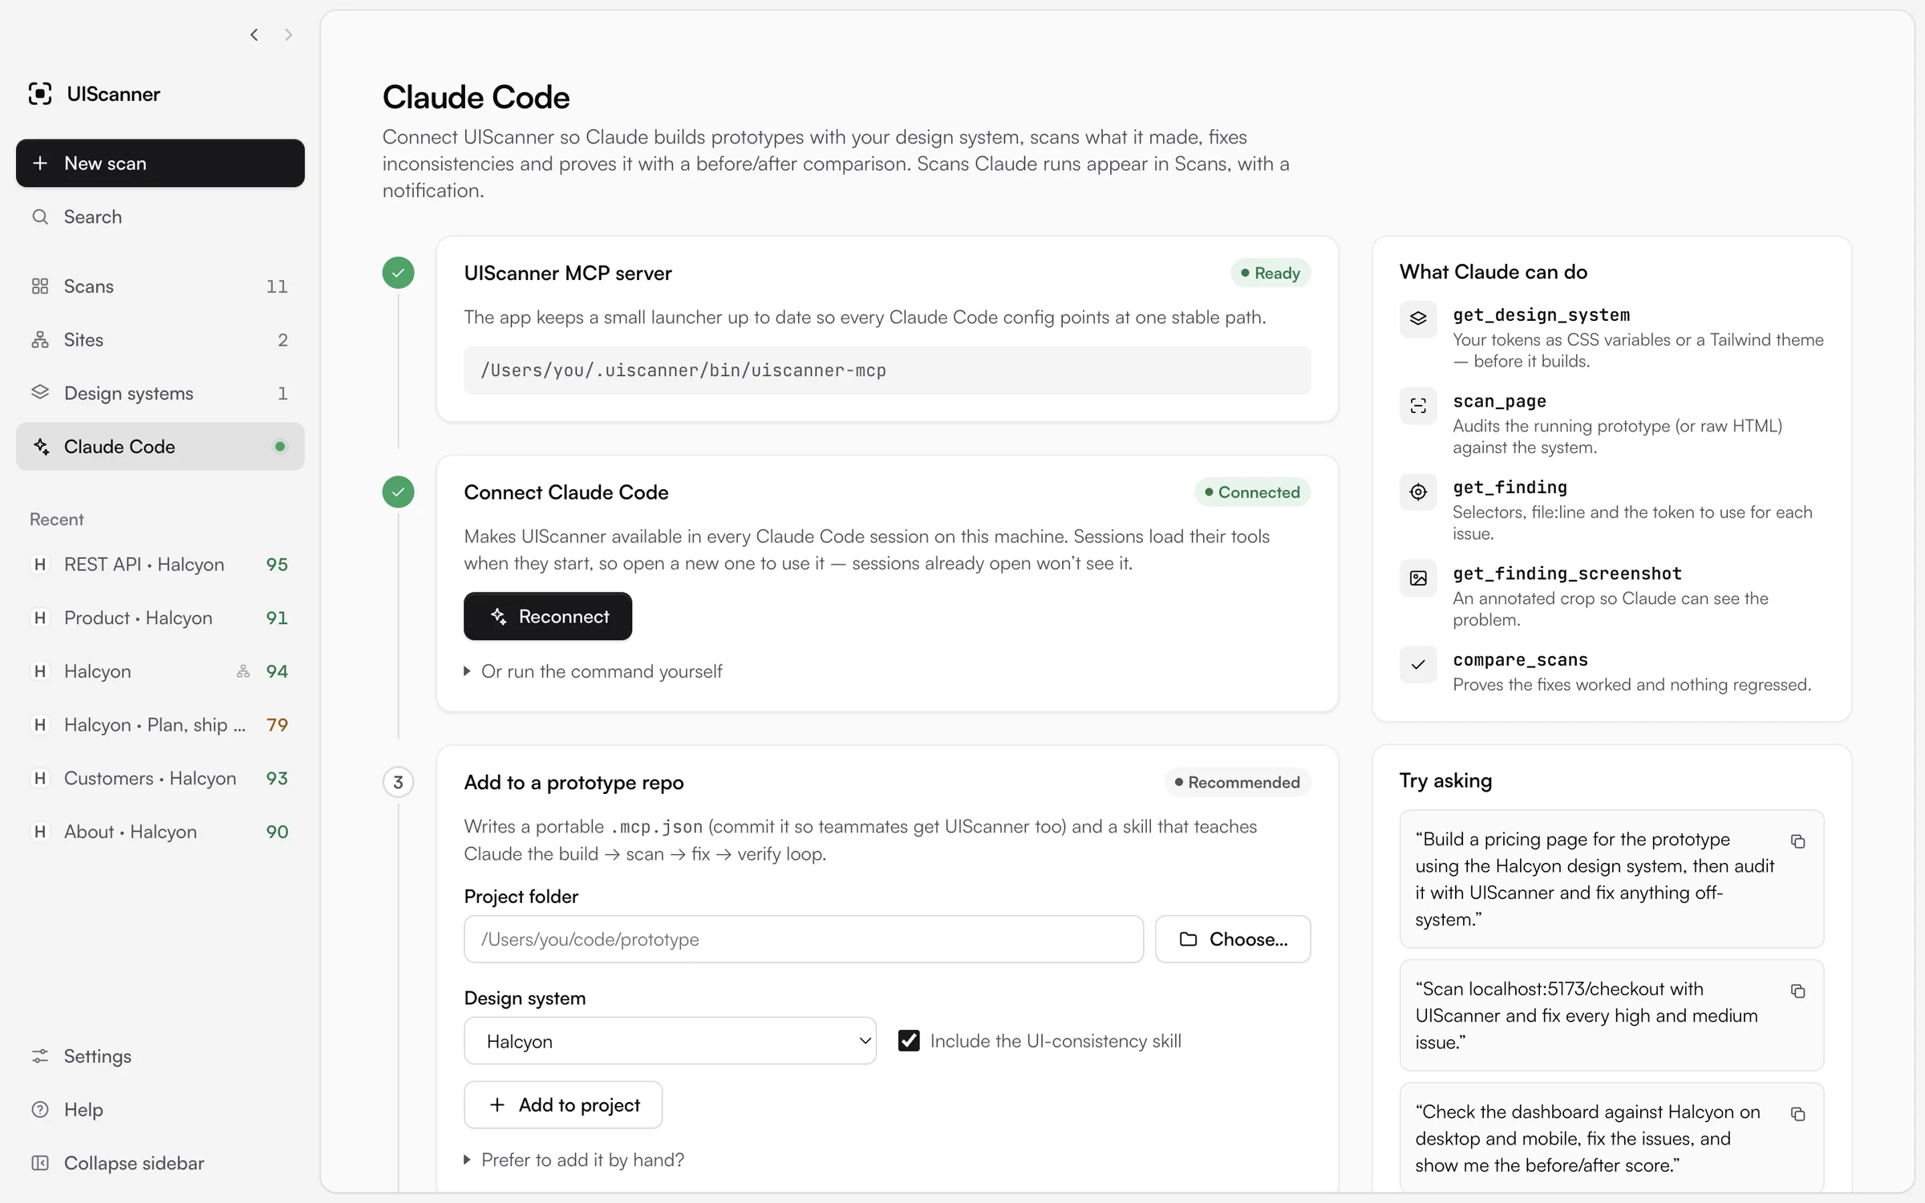Image resolution: width=1925 pixels, height=1203 pixels.
Task: Click the green check beside UIScanner MCP server
Action: [x=398, y=273]
